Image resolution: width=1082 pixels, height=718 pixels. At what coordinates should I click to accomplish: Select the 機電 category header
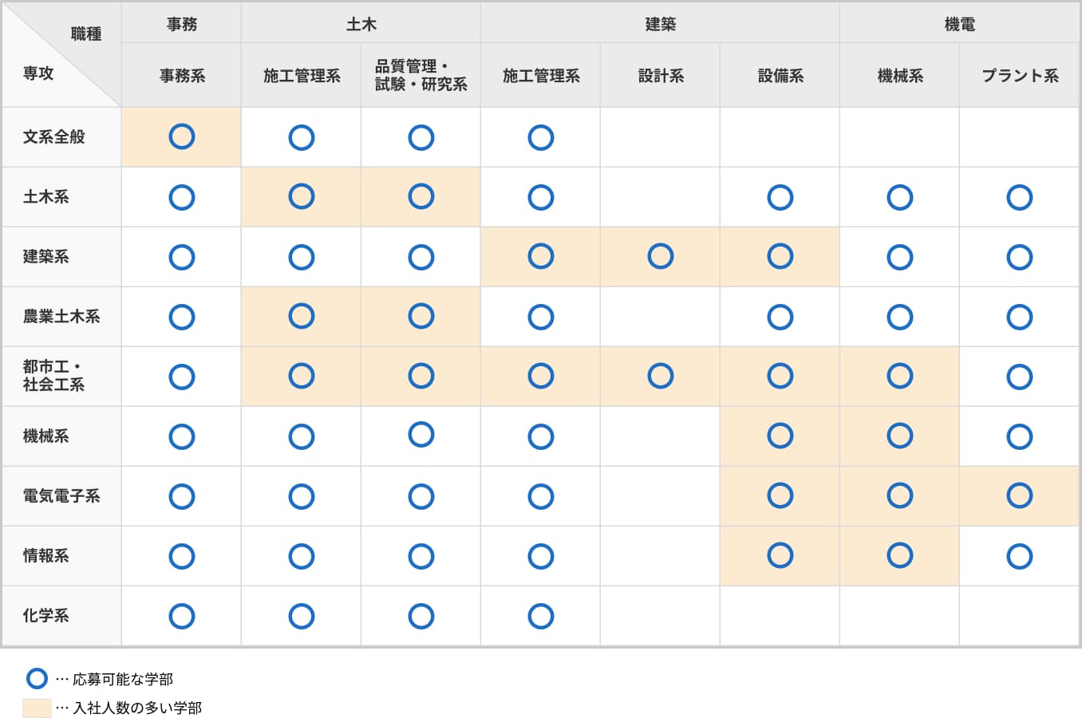[959, 24]
